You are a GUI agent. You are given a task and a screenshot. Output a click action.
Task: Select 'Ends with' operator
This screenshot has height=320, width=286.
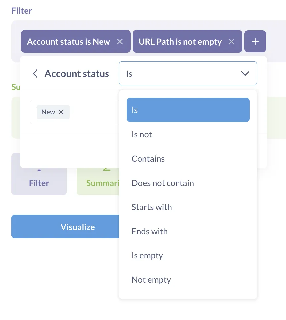coord(150,231)
